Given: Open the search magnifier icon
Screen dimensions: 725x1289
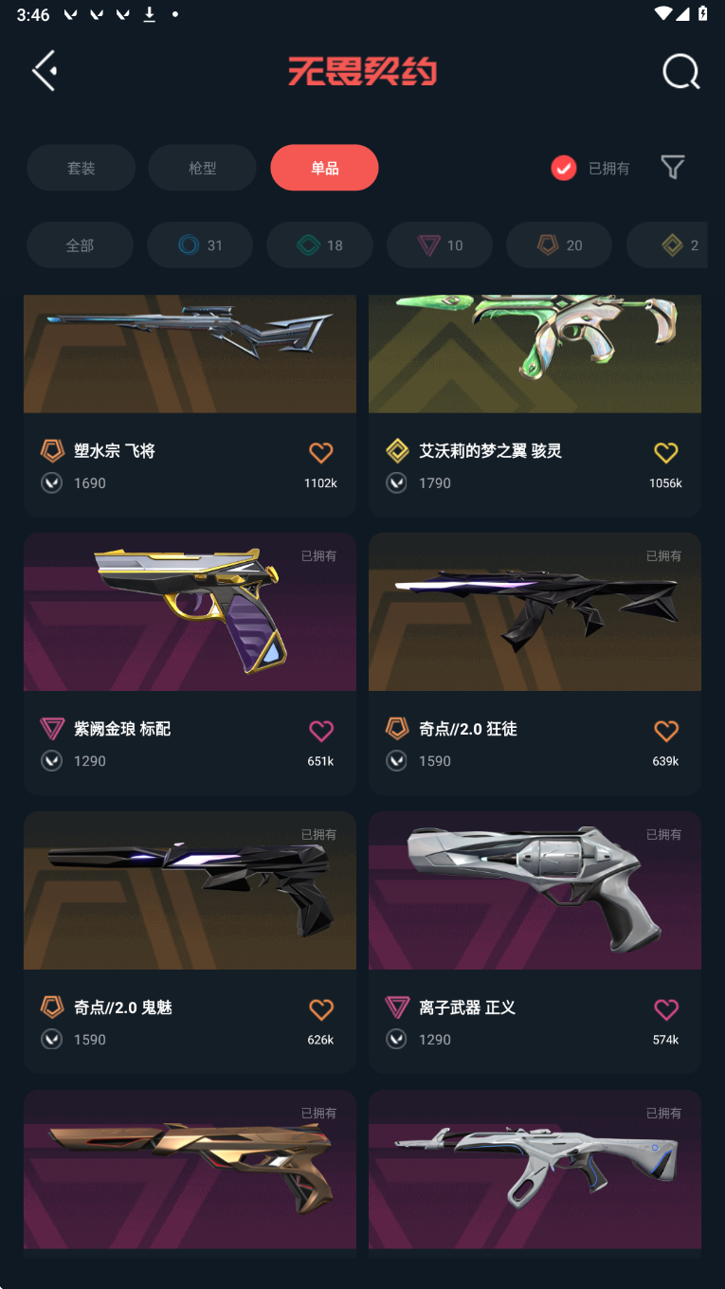Looking at the screenshot, I should coord(680,71).
